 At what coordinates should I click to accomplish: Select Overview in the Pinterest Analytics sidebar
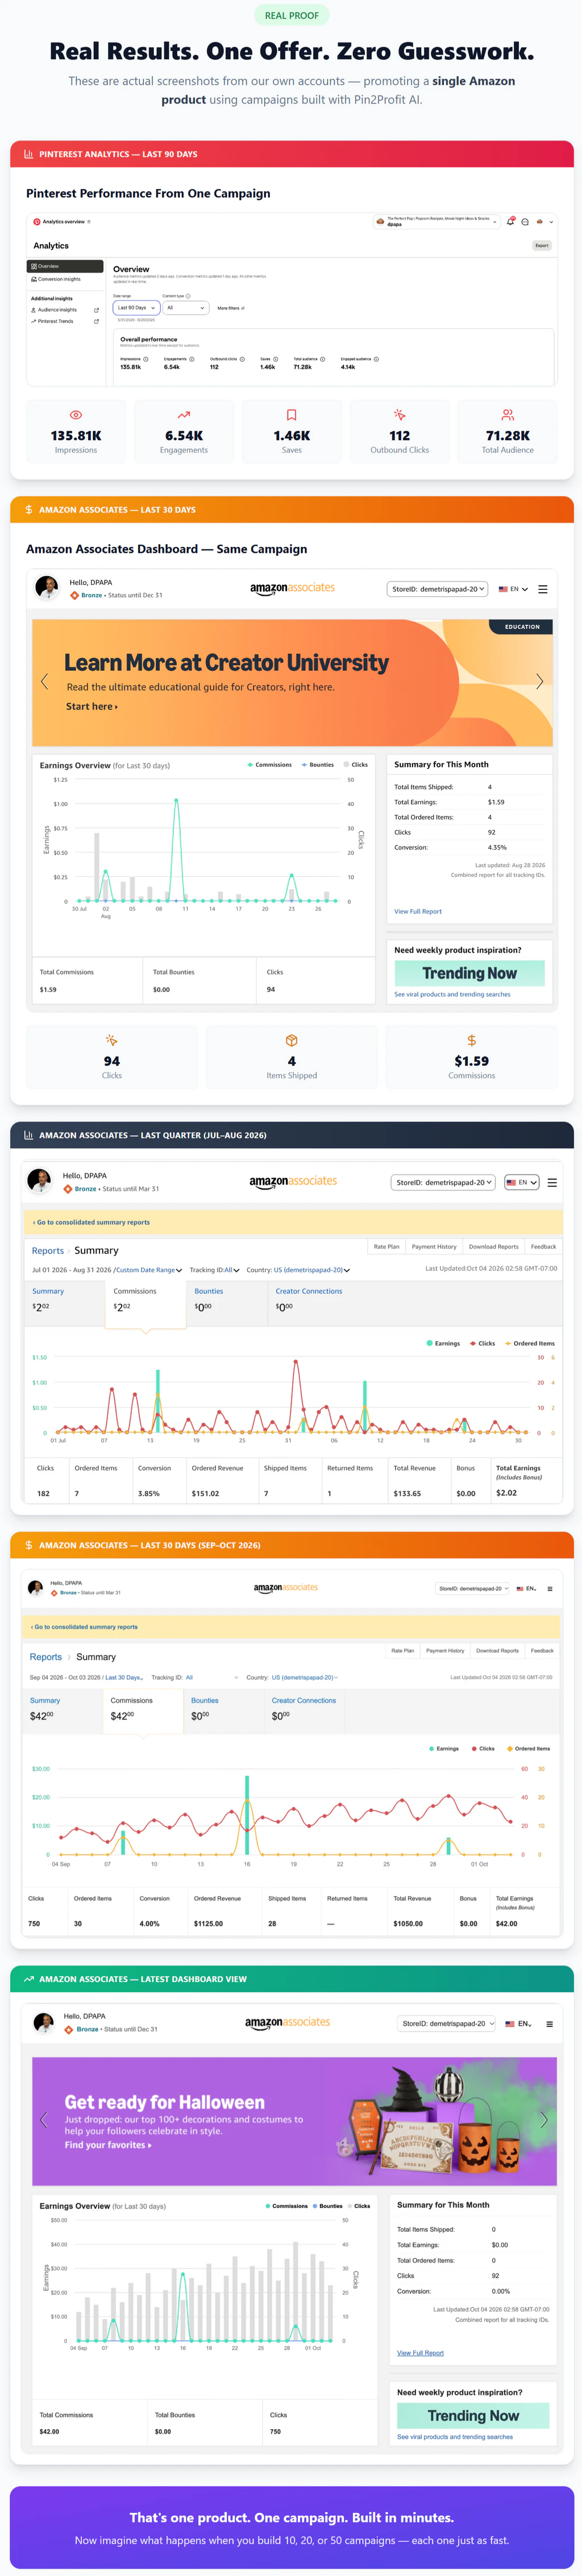tap(65, 266)
